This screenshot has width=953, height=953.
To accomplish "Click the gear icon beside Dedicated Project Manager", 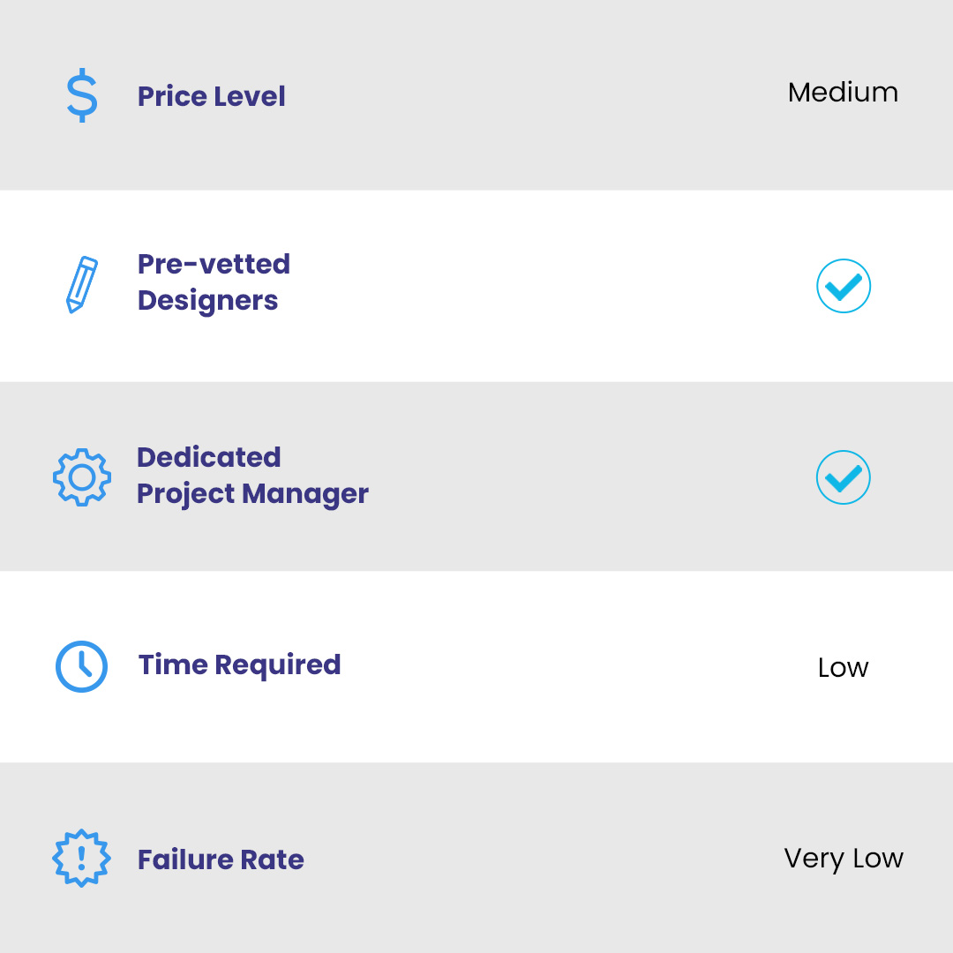I will (82, 477).
